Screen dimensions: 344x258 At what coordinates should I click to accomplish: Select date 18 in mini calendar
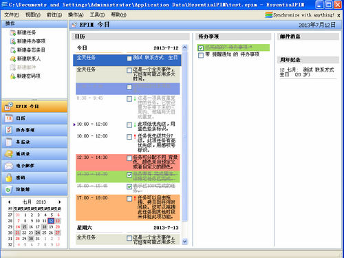tap(45, 227)
